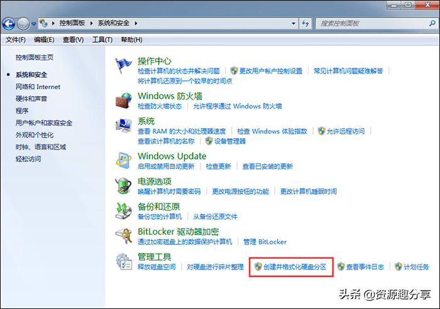Select 轻松访问 in sidebar

tap(28, 159)
